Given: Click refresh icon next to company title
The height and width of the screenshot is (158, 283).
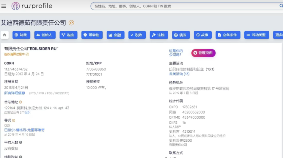Looking at the screenshot, I should [71, 23].
